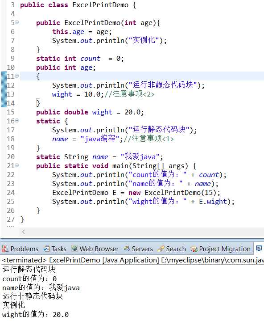Click 'this.age' on line 6
The image size is (264, 321).
(x=68, y=32)
